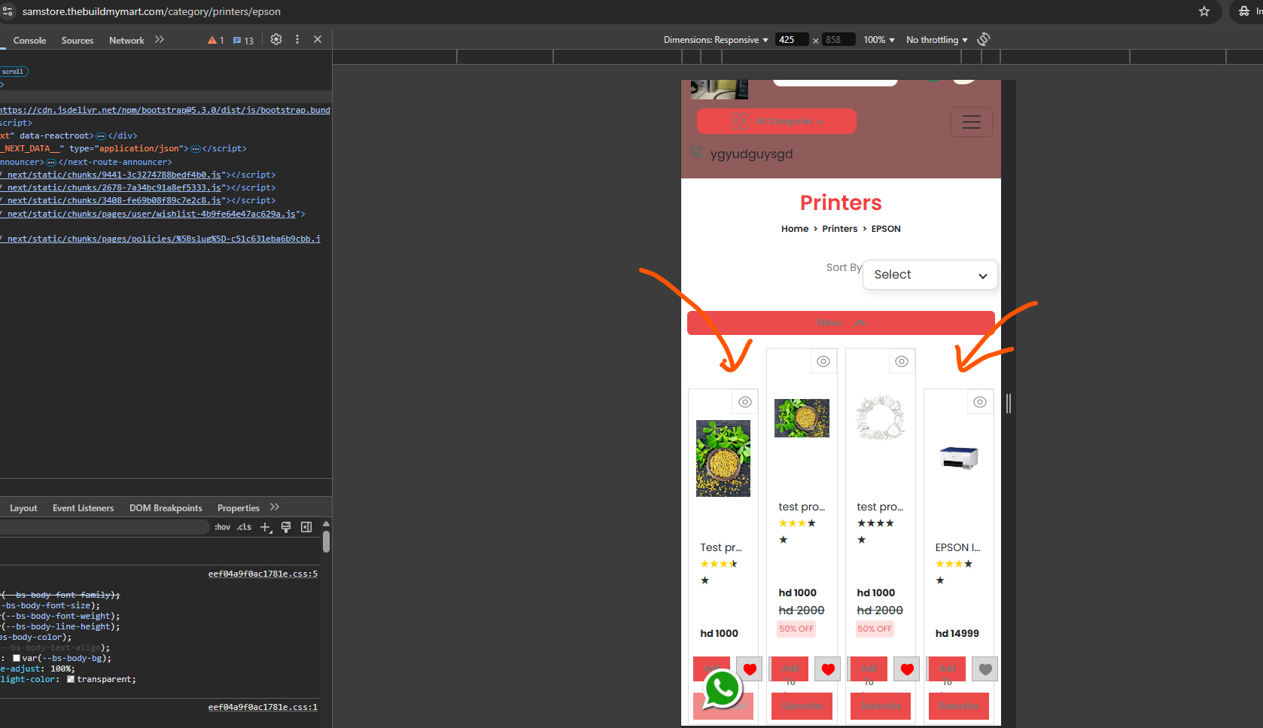Toggle grey wishlist heart on EPSON card
This screenshot has height=728, width=1263.
tap(985, 669)
